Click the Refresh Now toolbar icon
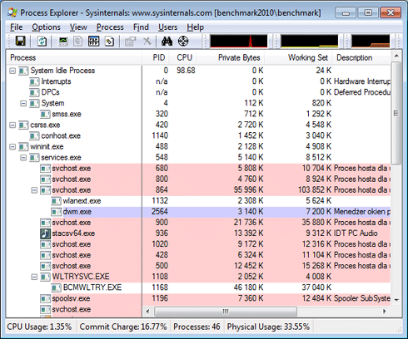The height and width of the screenshot is (339, 408). 42,42
